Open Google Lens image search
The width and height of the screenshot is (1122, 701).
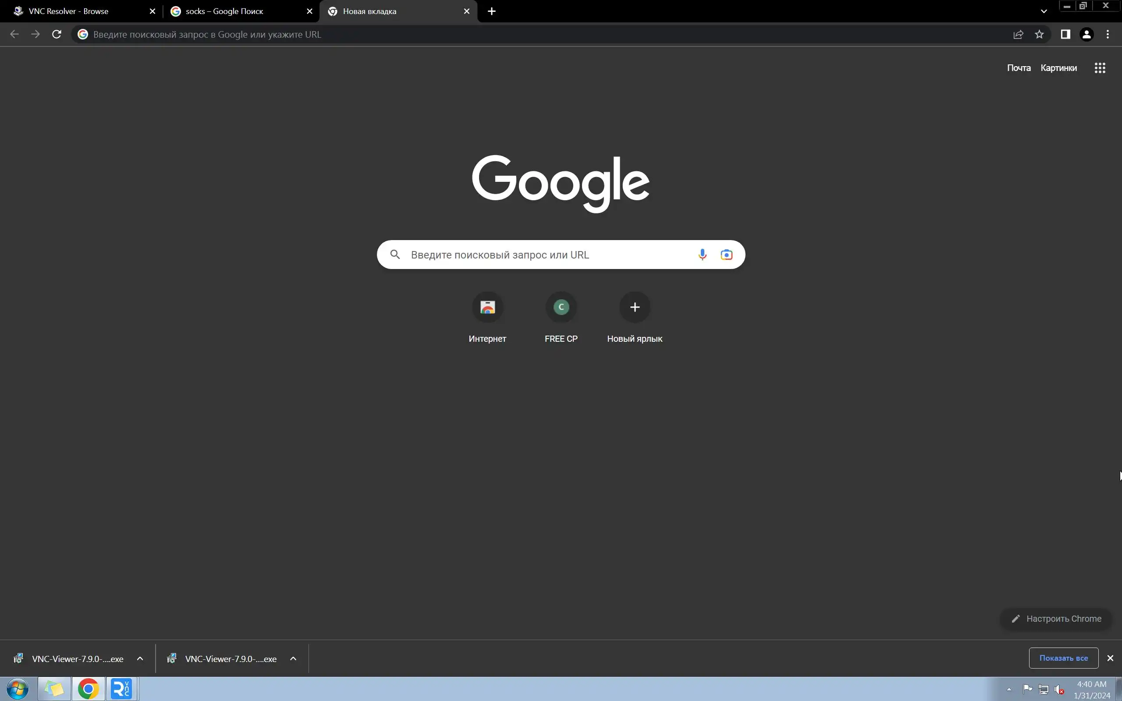pos(726,255)
